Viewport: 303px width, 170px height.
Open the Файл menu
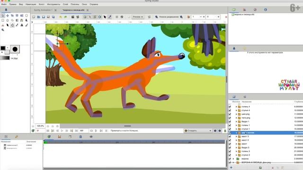point(4,4)
